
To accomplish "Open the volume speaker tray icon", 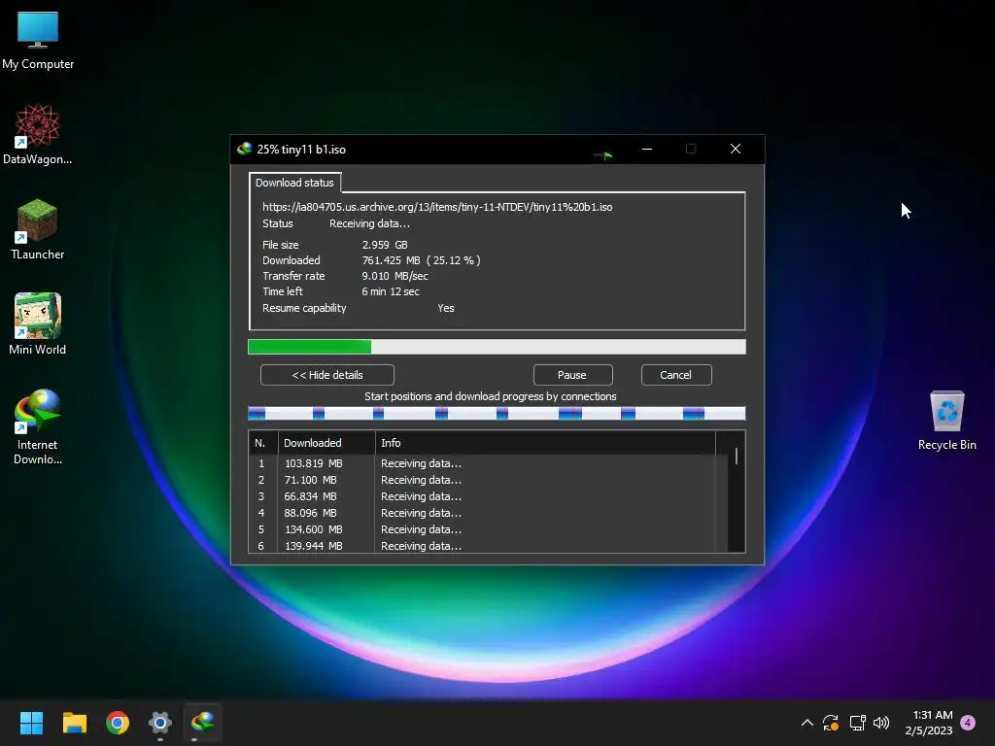I will [x=881, y=723].
